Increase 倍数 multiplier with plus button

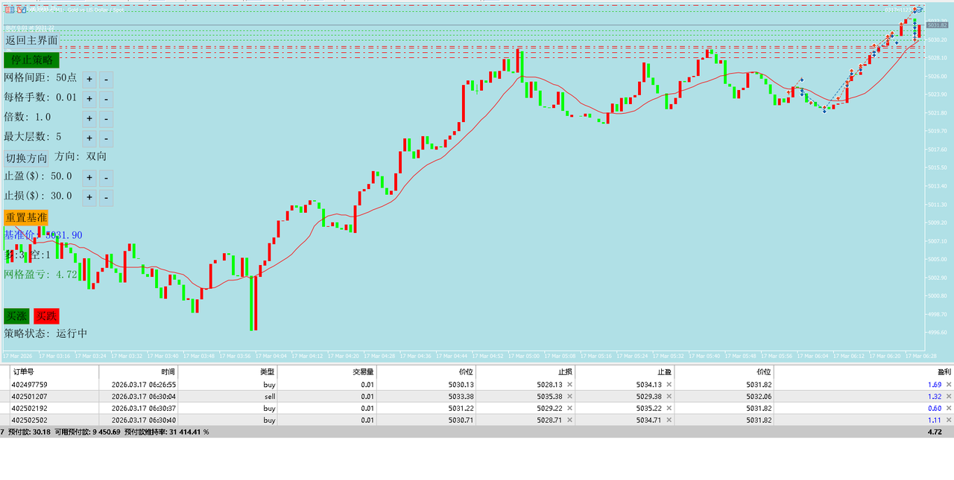89,118
